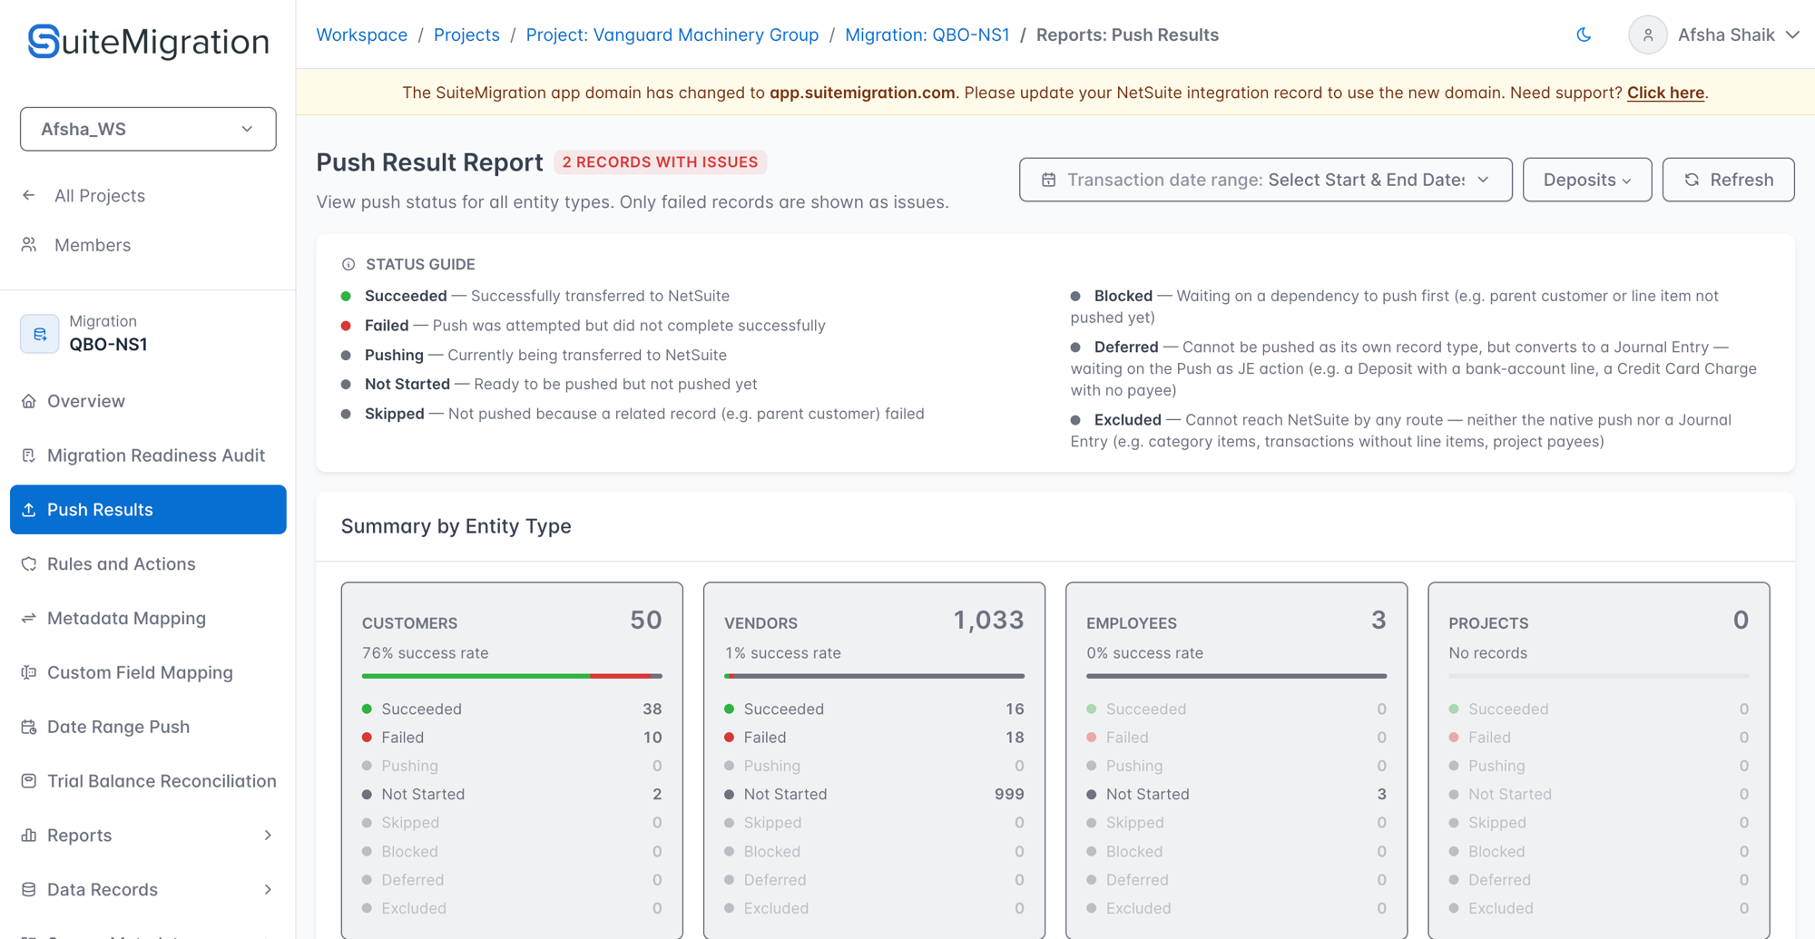Expand the Reports submenu chevron
The width and height of the screenshot is (1815, 939).
pyautogui.click(x=268, y=836)
